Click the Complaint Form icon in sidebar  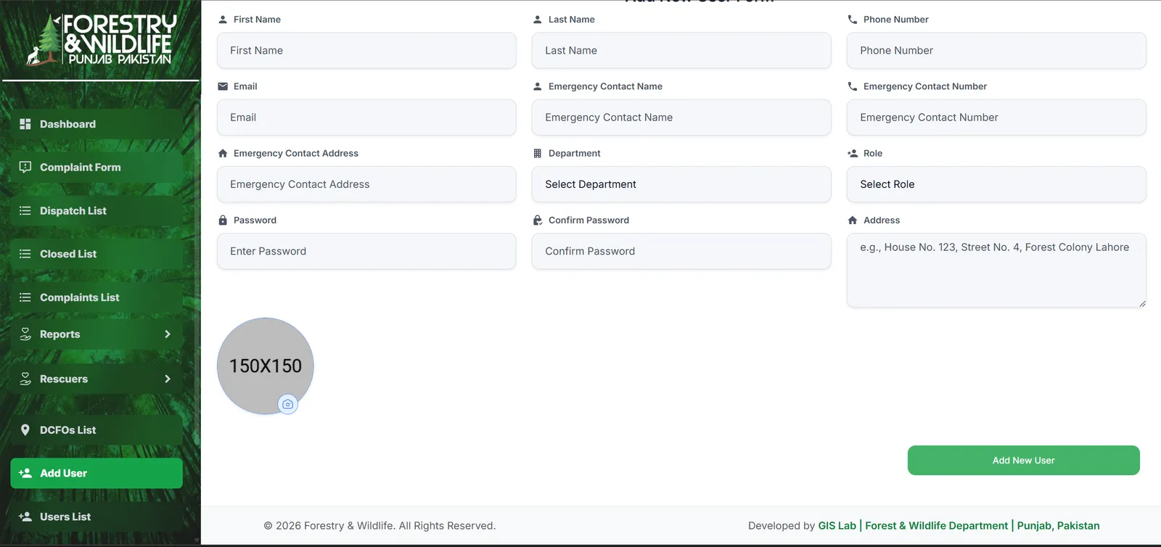(x=25, y=167)
